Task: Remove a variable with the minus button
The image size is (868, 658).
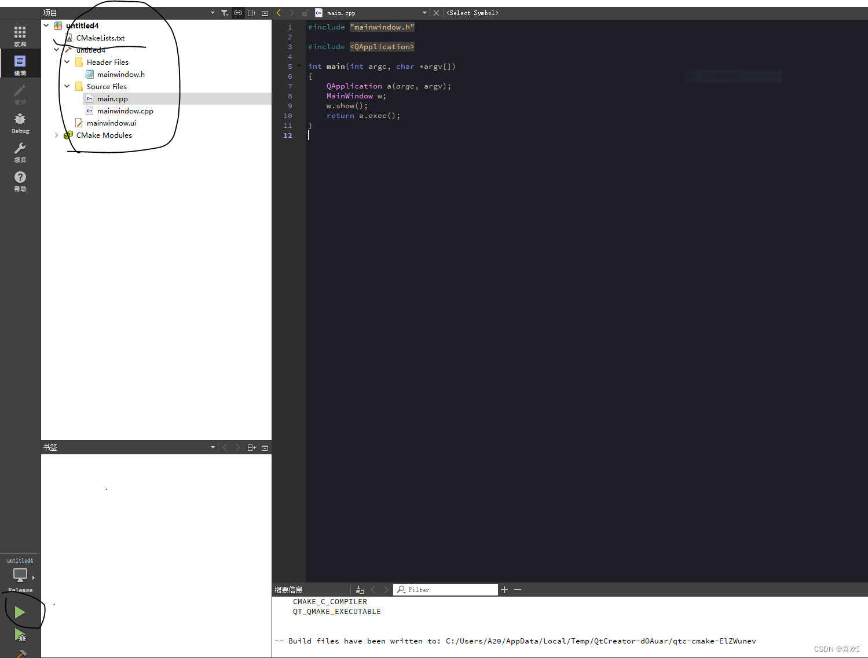Action: [x=517, y=589]
